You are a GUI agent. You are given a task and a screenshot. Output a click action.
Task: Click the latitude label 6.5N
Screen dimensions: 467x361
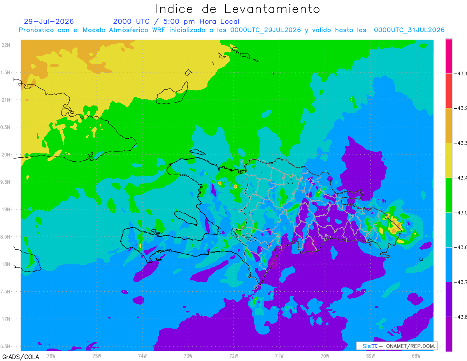5,347
